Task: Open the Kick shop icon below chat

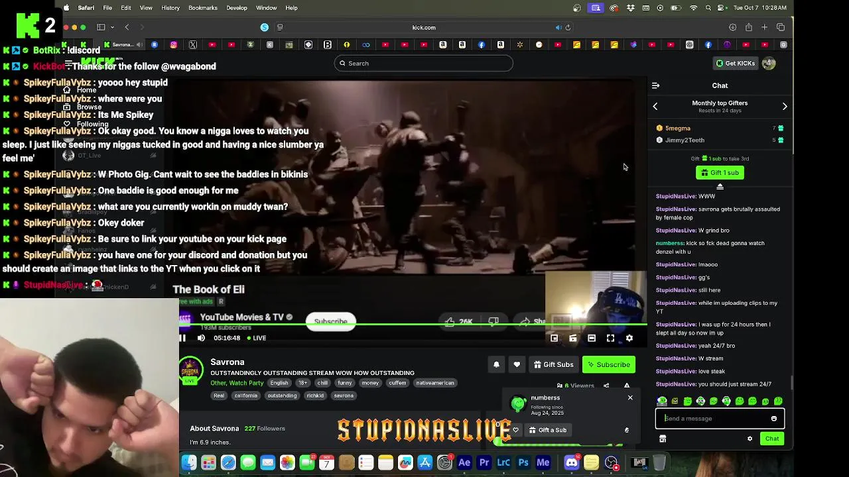Action: (663, 439)
